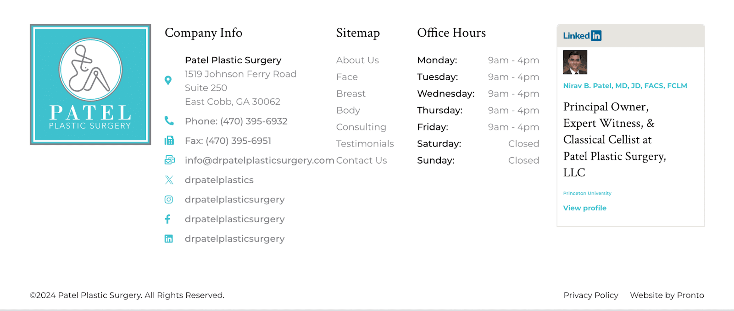Open the Testimonials sitemap link
The image size is (734, 311).
point(365,144)
